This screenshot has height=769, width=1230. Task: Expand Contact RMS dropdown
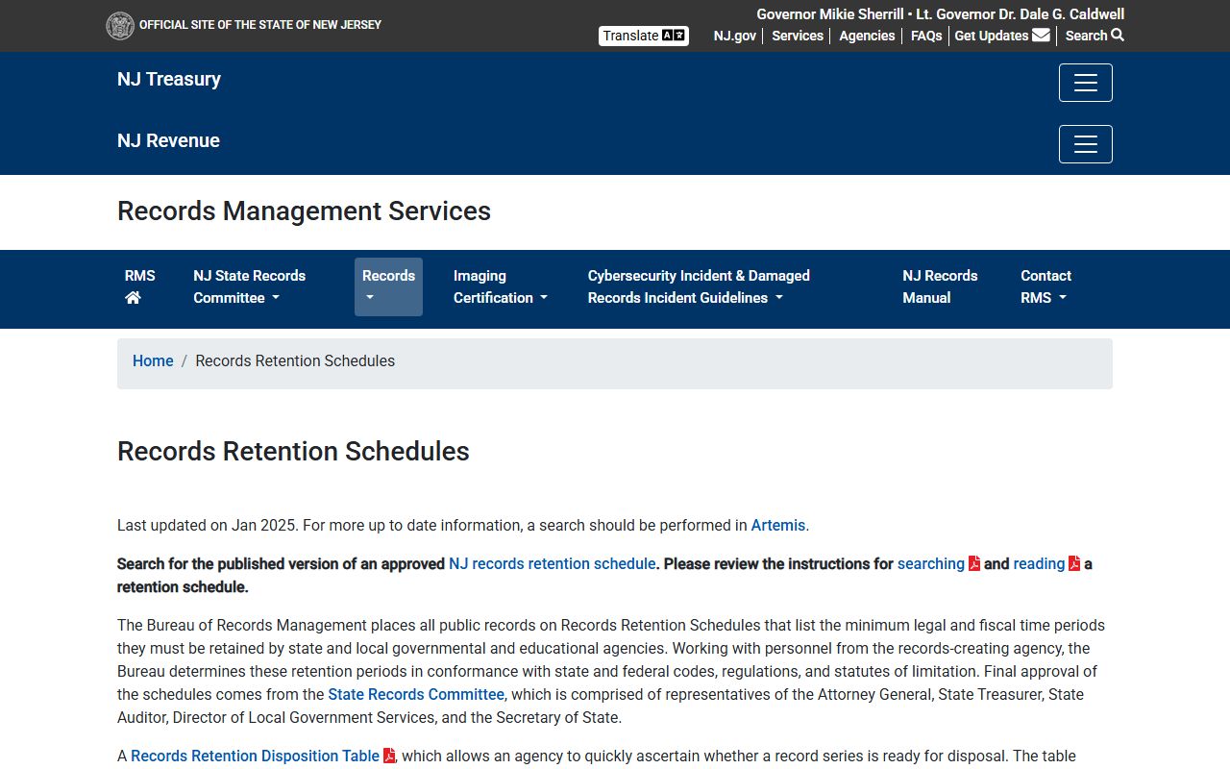click(x=1045, y=286)
